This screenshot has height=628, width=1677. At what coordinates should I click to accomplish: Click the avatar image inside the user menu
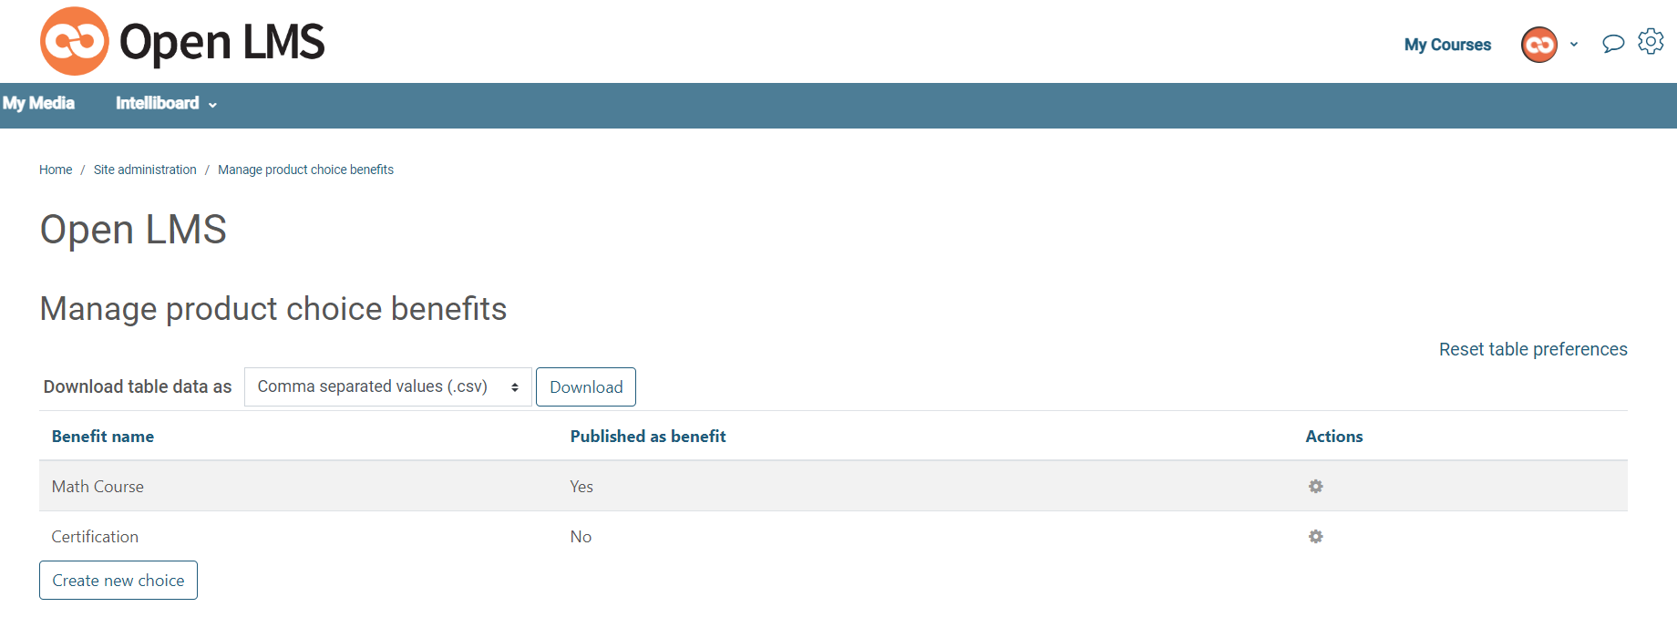(x=1538, y=44)
